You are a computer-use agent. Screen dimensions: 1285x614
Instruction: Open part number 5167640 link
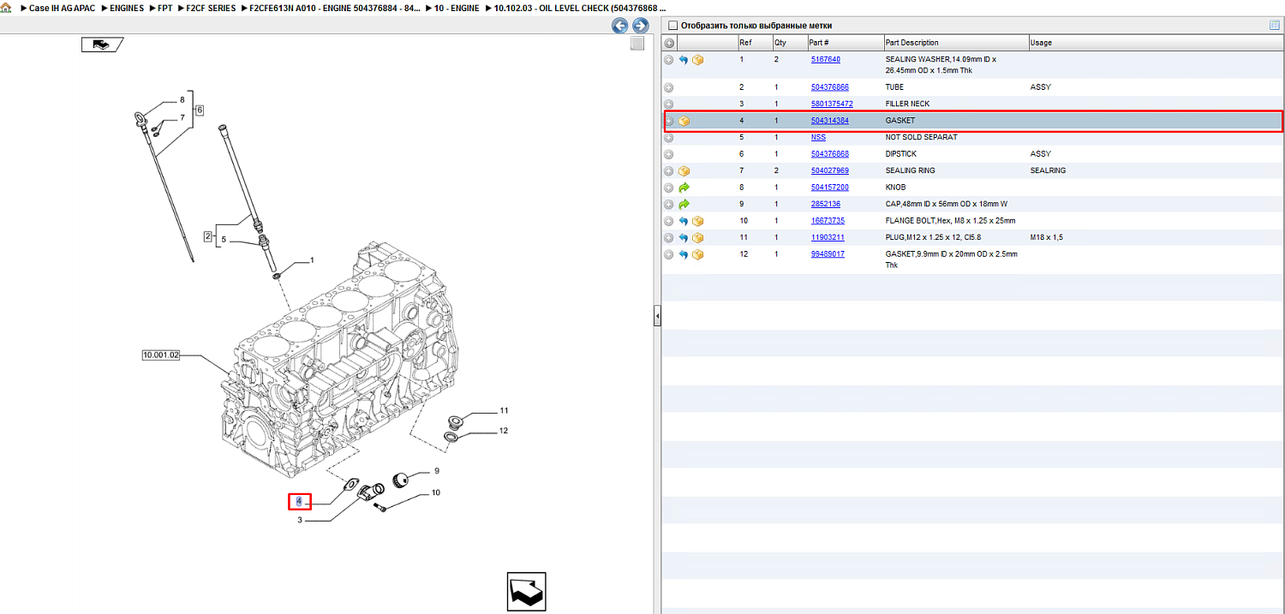[x=826, y=60]
